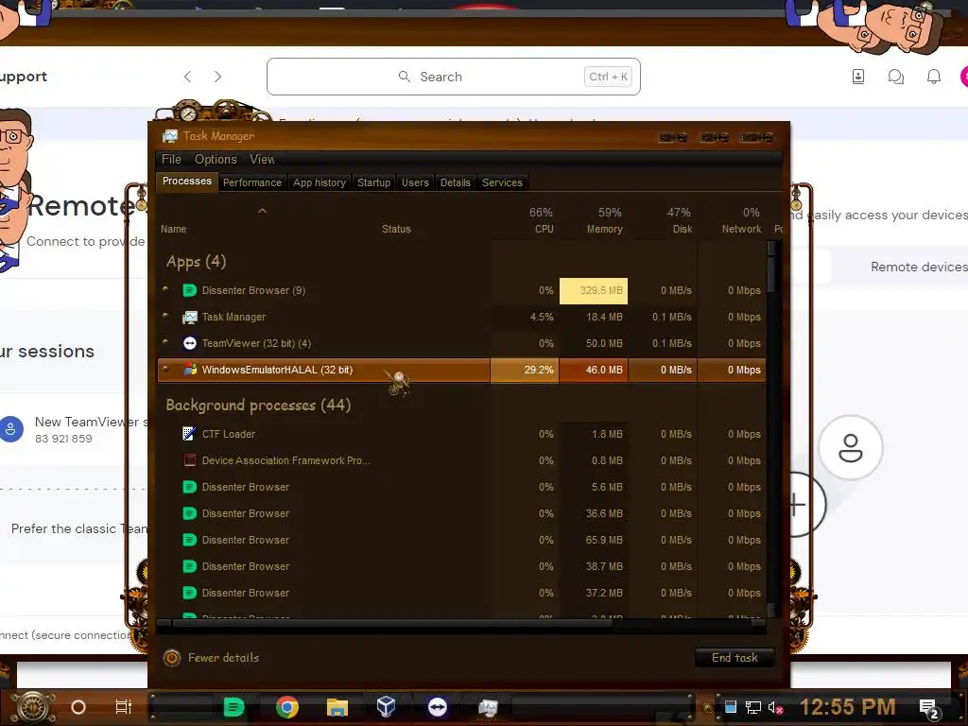Open File Explorer from the taskbar
Screen dimensions: 968x726
click(x=337, y=707)
